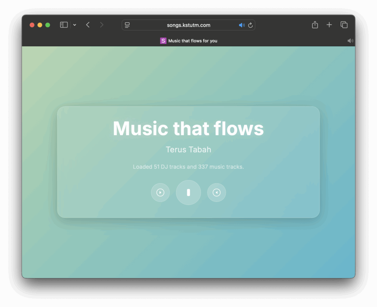Select the "Music that flows for you" tab
The height and width of the screenshot is (307, 377).
tap(188, 41)
